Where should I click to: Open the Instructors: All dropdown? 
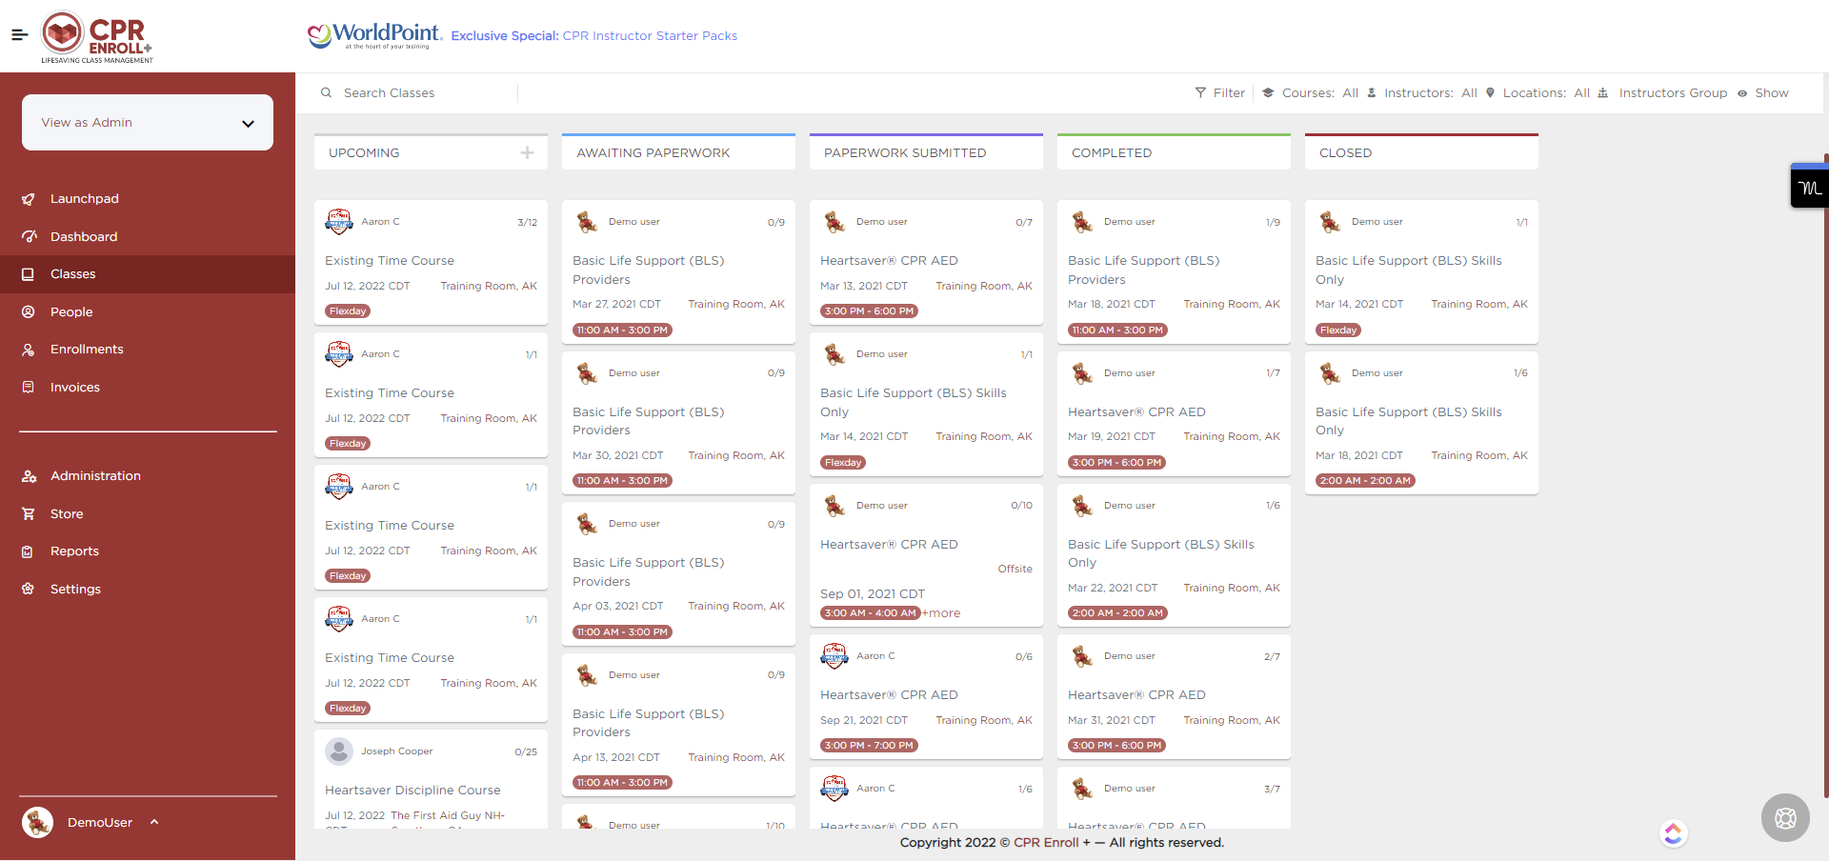coord(1422,92)
